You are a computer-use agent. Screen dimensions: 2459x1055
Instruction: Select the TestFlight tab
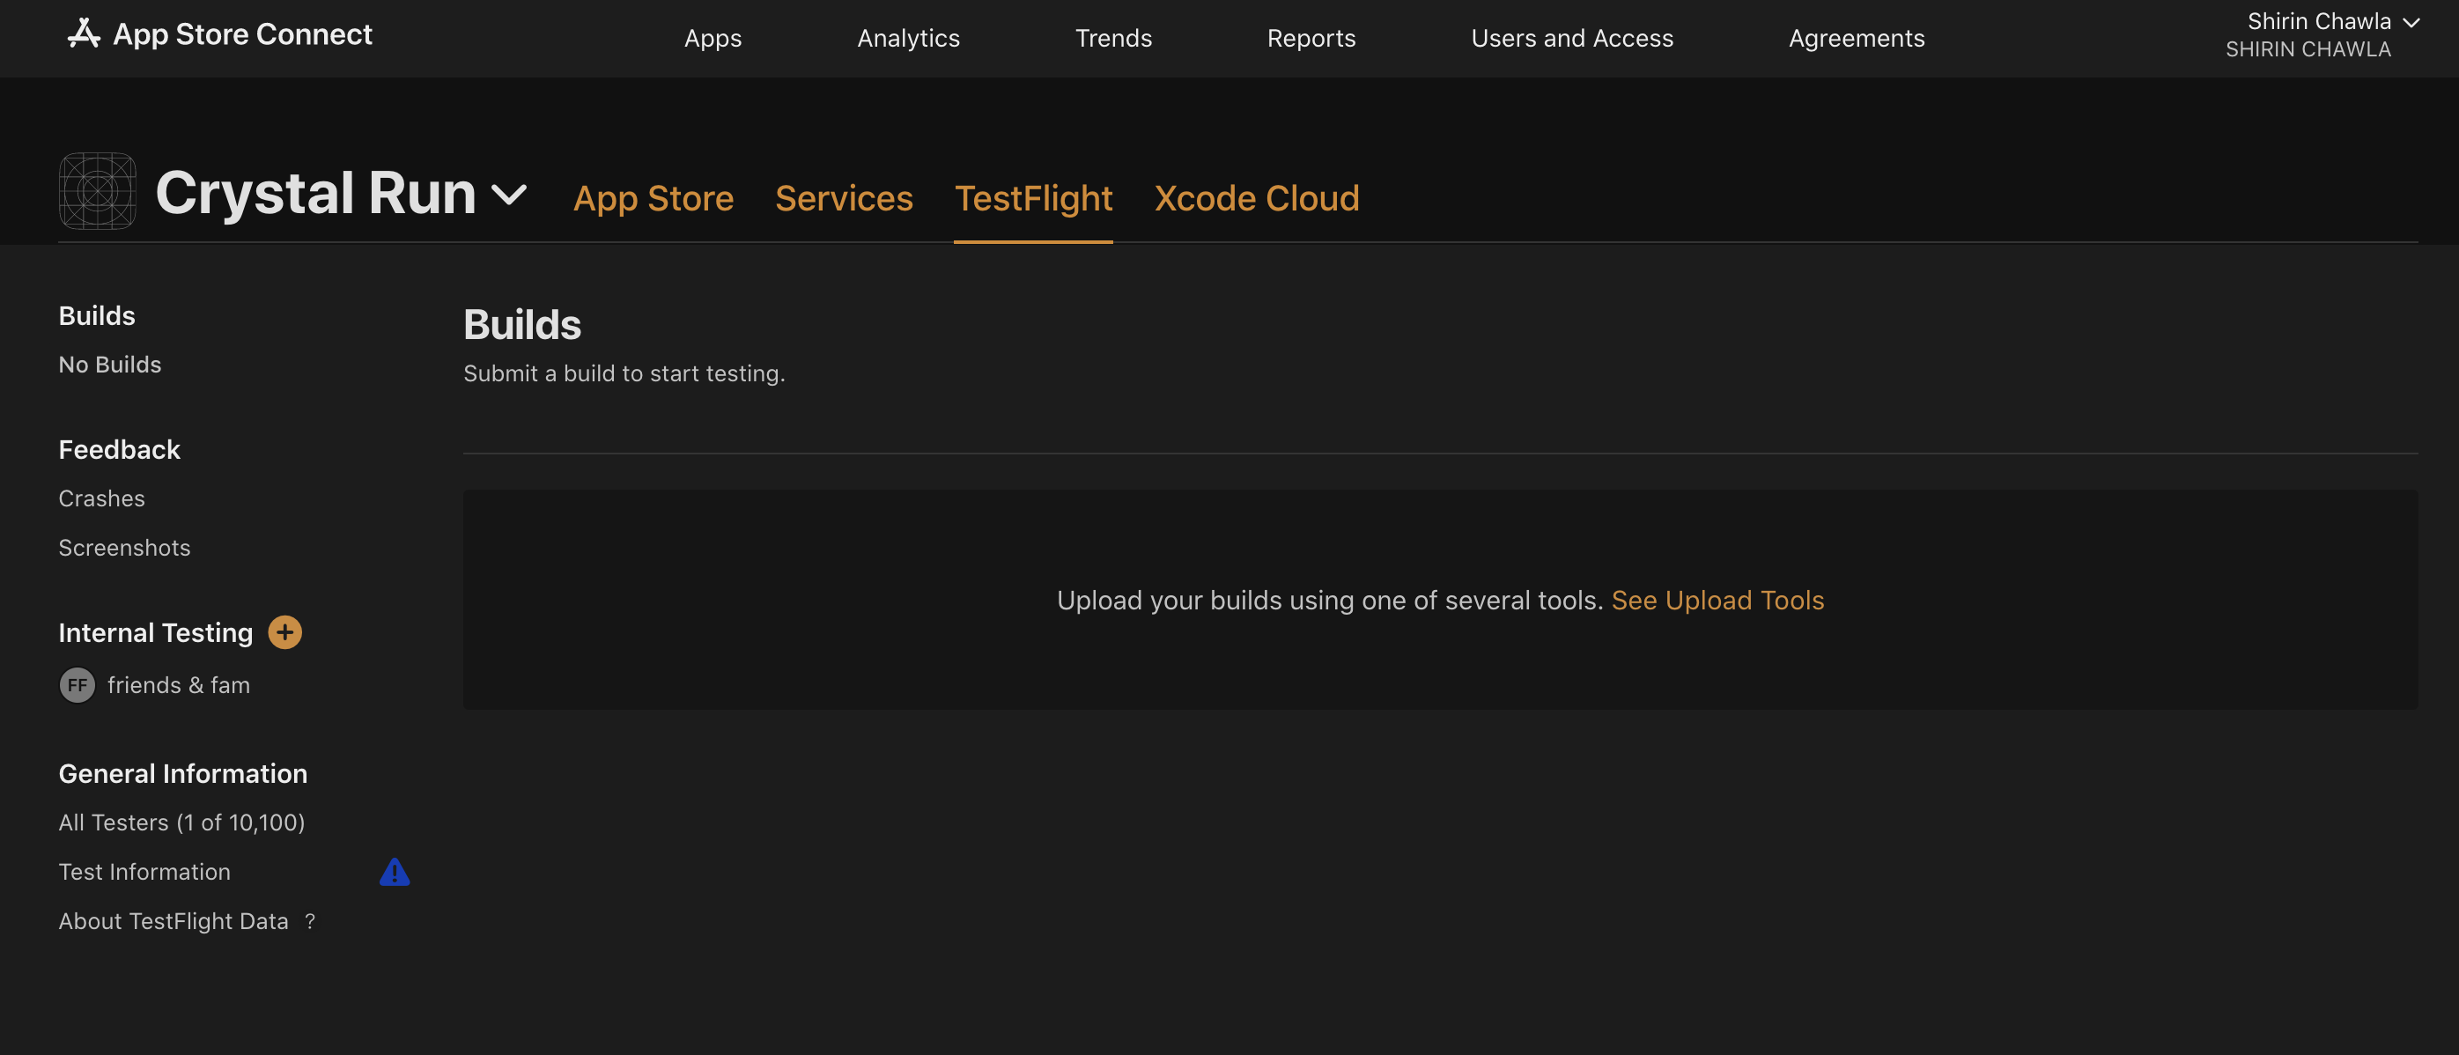tap(1033, 197)
